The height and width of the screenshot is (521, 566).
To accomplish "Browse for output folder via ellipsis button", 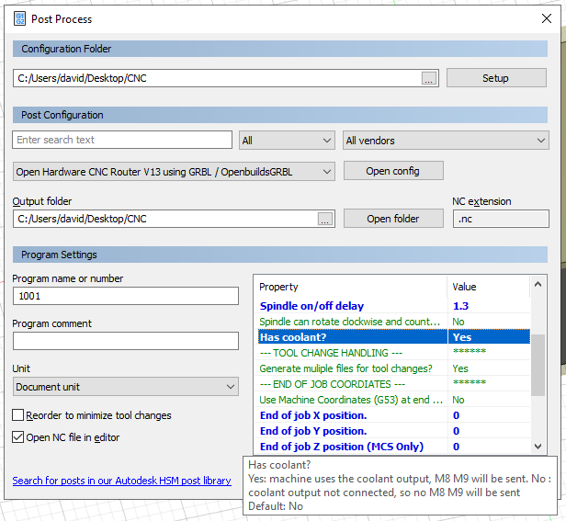I will pyautogui.click(x=324, y=219).
